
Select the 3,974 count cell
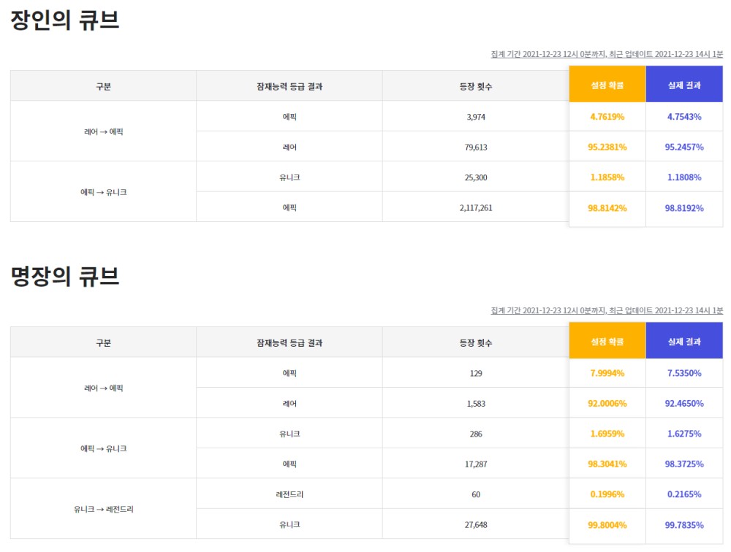pos(476,117)
